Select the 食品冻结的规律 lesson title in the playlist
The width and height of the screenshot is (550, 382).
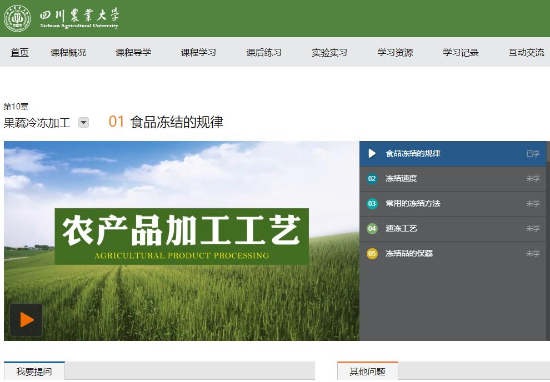pos(413,153)
